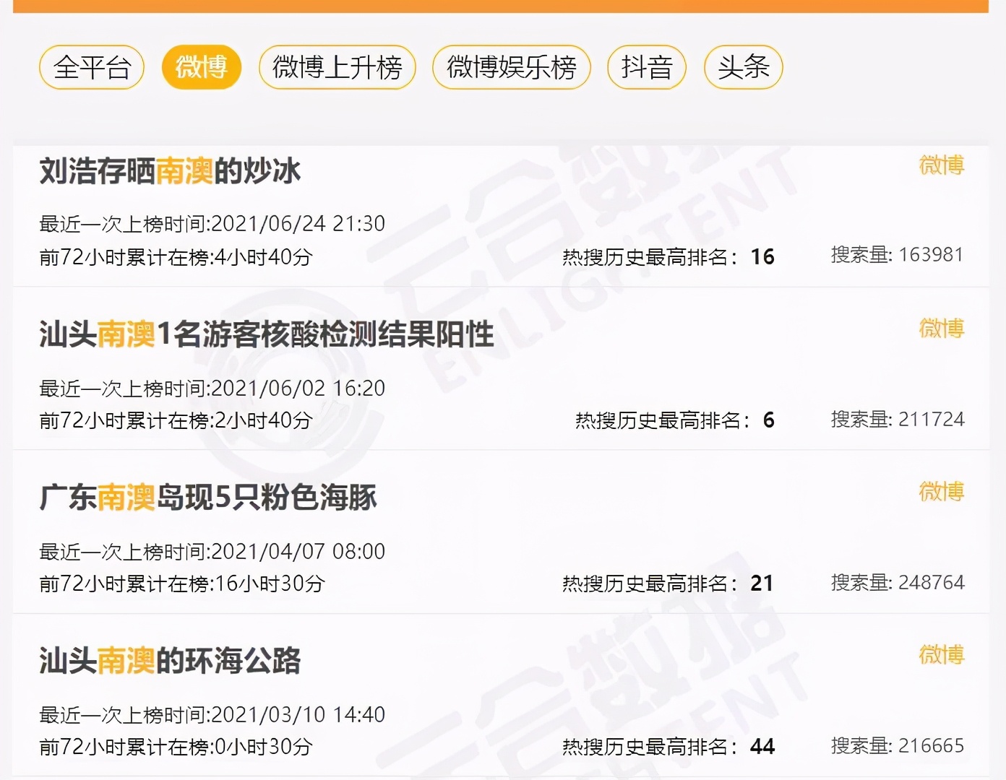Click the 微博 source label on first result
Screen dimensions: 1006x780
click(941, 166)
